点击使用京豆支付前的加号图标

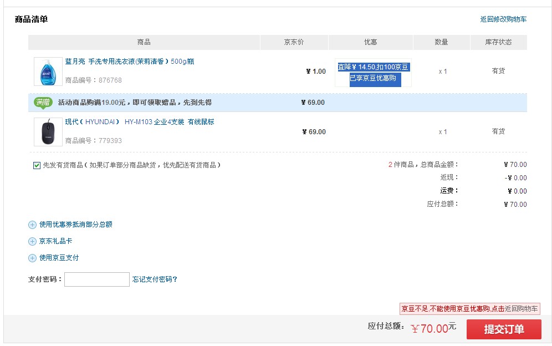click(32, 258)
